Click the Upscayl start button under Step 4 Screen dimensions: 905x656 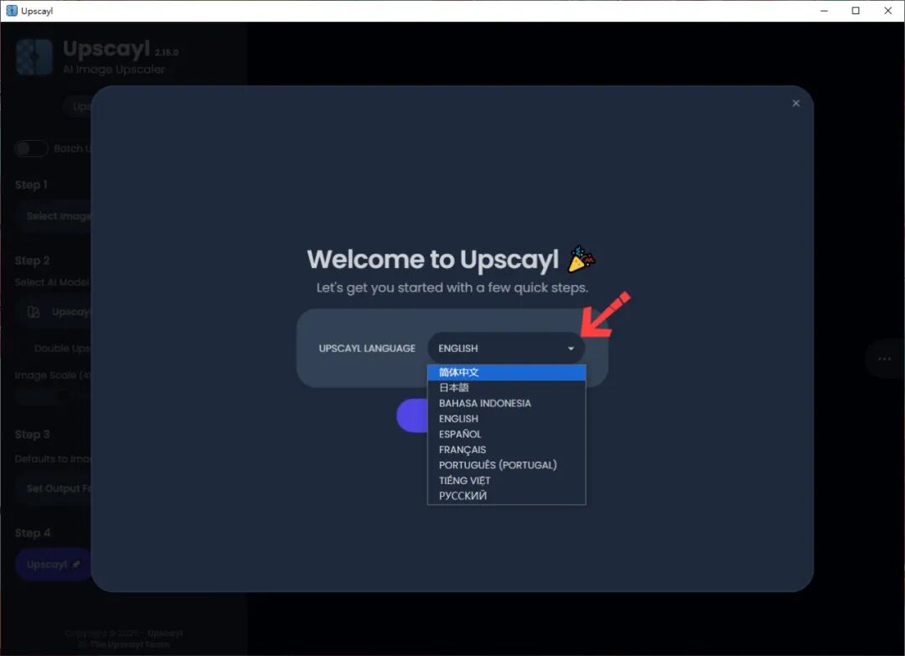point(53,565)
